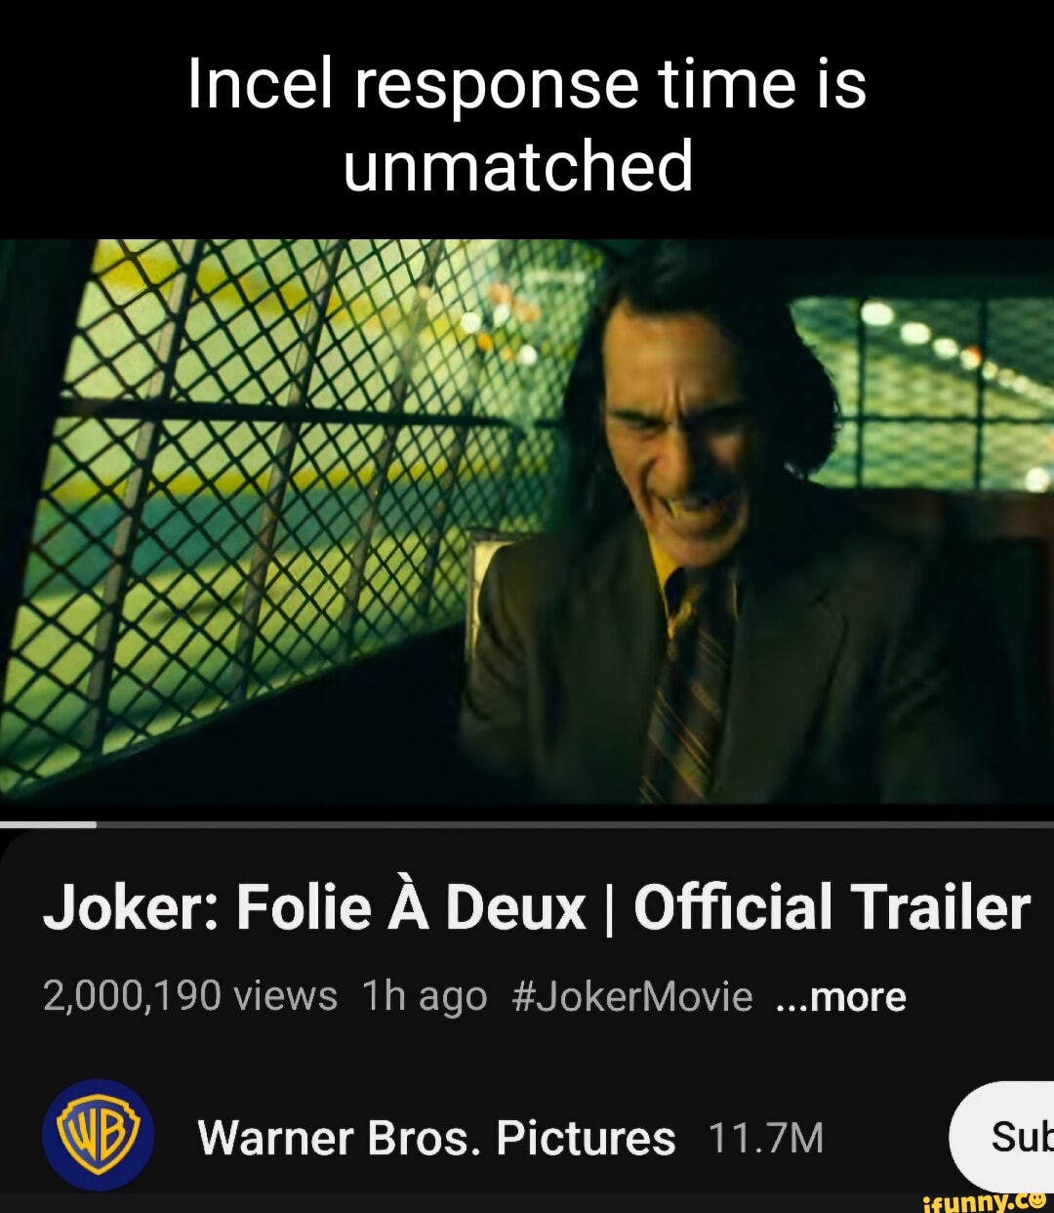
Task: Click the Official Trailer part of title
Action: coord(831,907)
